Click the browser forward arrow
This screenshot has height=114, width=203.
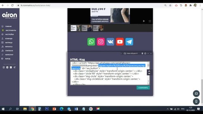[8, 5]
